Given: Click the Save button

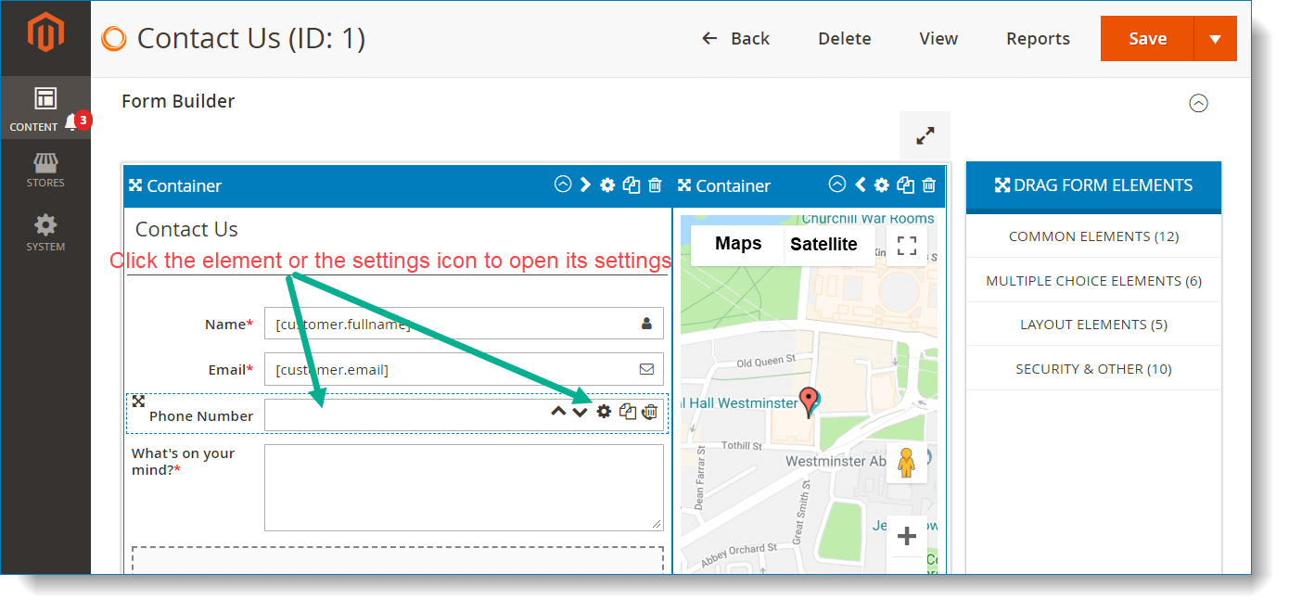Looking at the screenshot, I should coord(1148,38).
